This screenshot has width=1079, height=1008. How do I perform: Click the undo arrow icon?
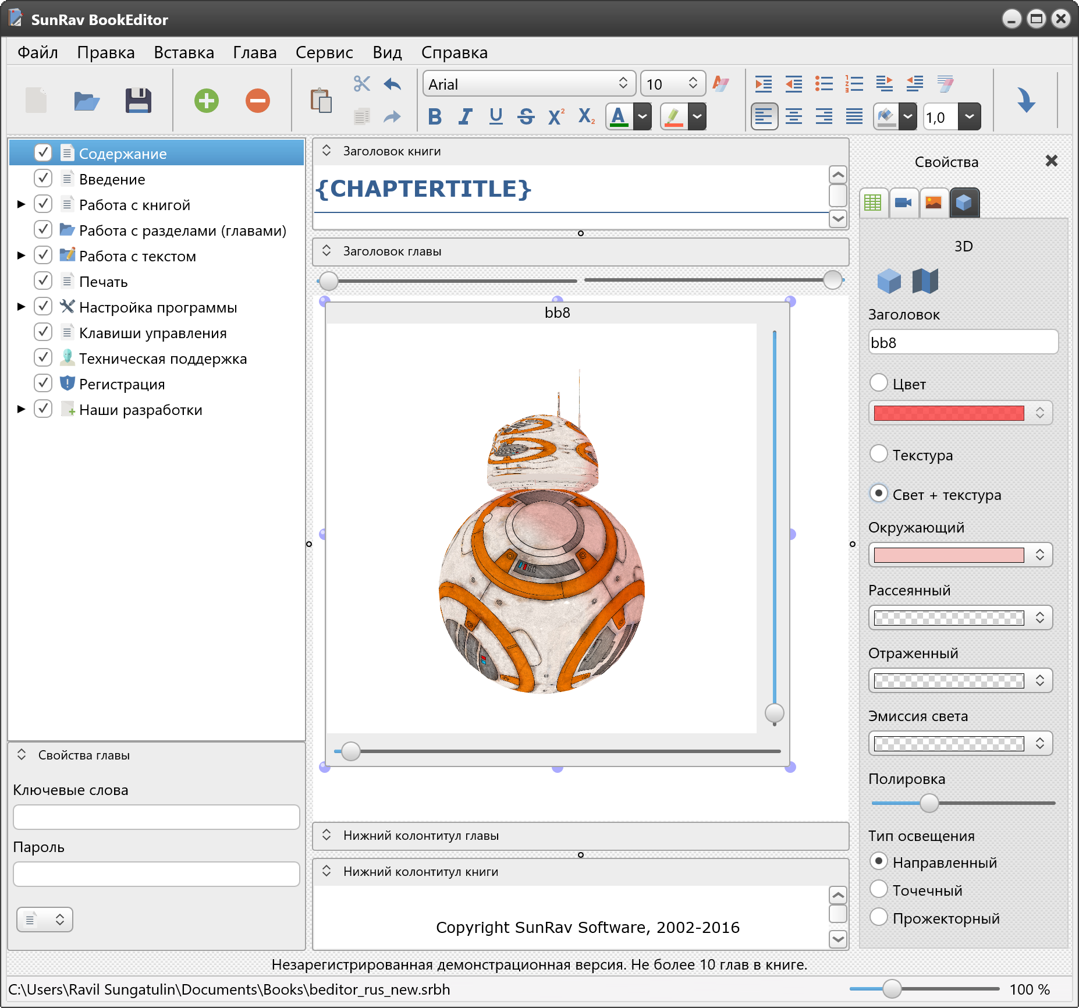click(393, 84)
